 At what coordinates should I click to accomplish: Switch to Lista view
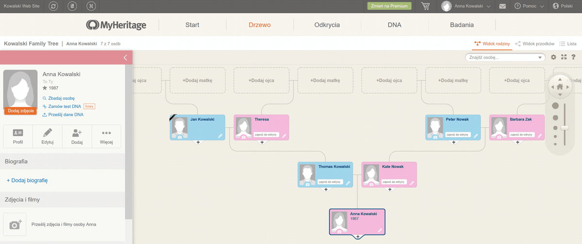click(x=567, y=44)
